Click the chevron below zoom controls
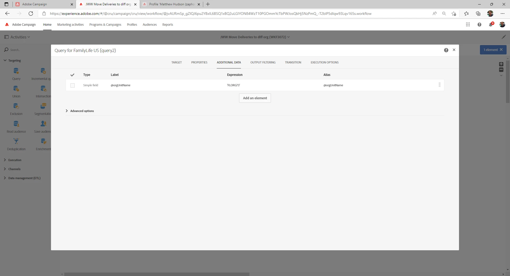This screenshot has width=510, height=276. (x=501, y=76)
